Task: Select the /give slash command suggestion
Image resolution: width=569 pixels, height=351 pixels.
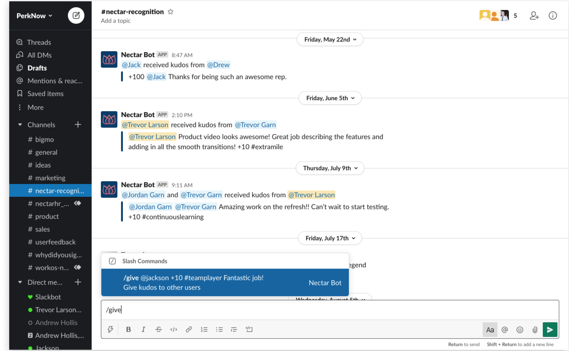Action: click(225, 283)
